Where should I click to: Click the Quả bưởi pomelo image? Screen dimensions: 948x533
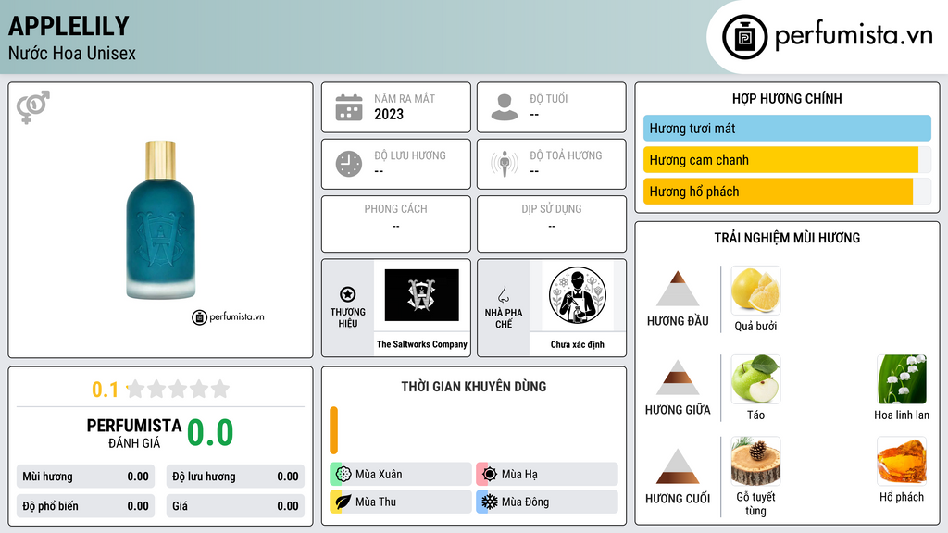click(755, 290)
